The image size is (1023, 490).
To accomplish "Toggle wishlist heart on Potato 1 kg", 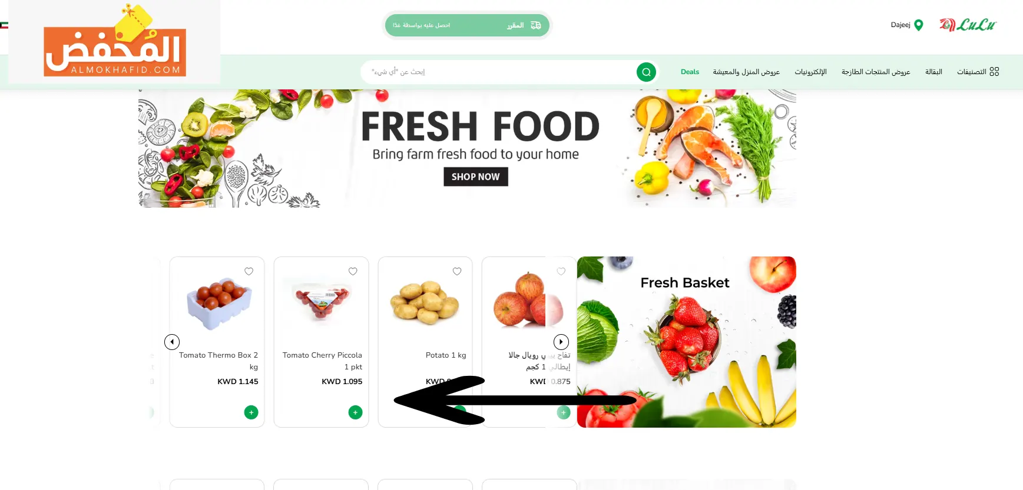I will point(457,271).
